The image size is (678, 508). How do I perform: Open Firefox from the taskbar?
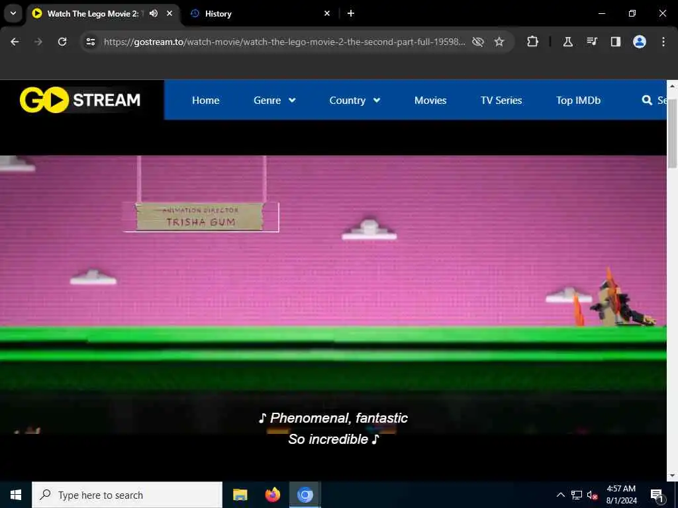coord(272,495)
